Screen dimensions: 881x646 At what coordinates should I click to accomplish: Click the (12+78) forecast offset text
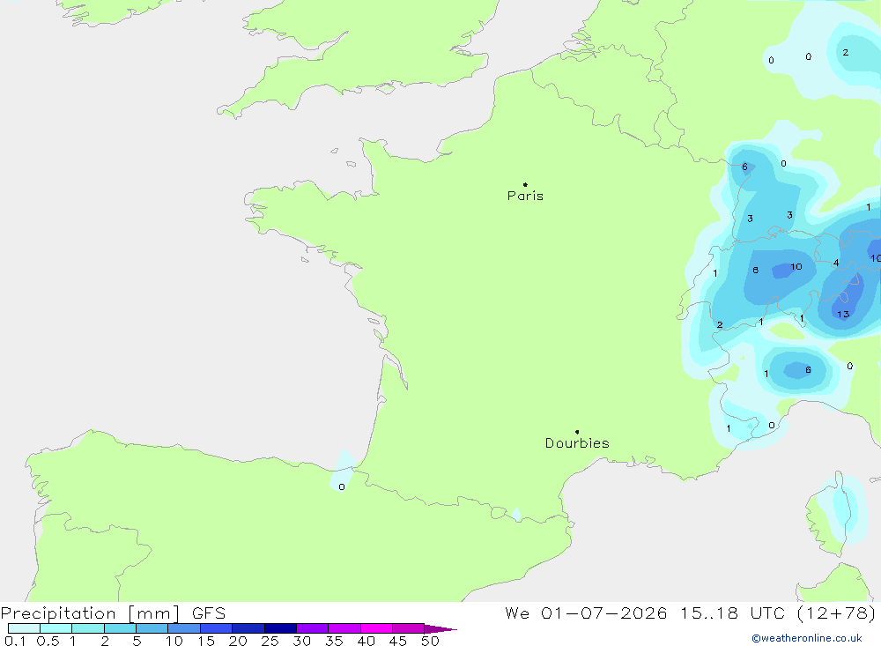point(836,613)
